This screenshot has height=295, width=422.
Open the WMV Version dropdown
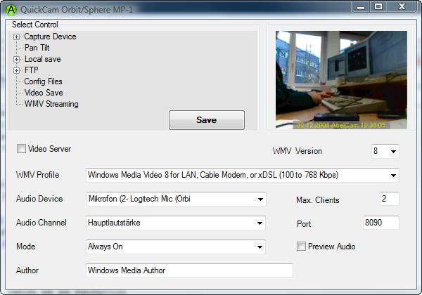[x=392, y=151]
